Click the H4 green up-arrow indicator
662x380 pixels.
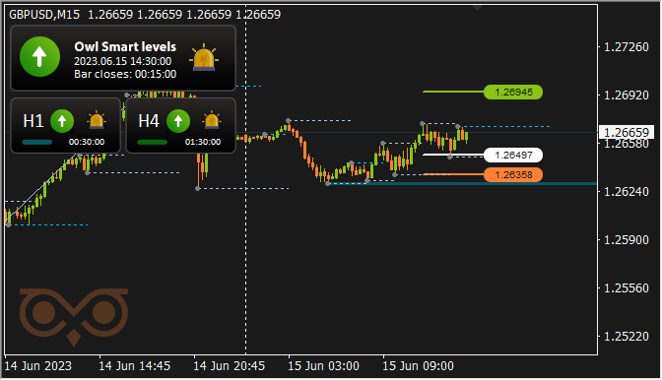tap(178, 121)
